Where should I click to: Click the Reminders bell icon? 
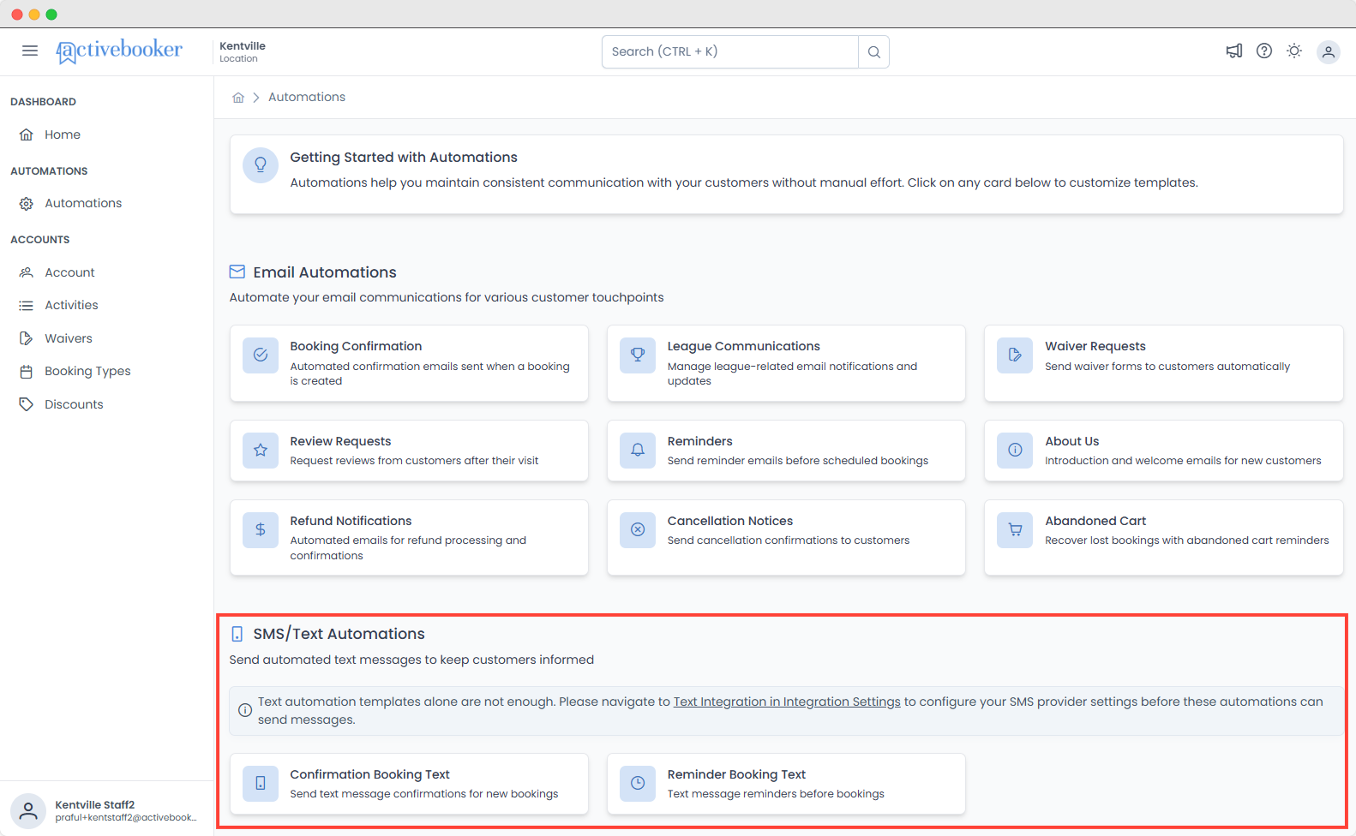point(638,450)
